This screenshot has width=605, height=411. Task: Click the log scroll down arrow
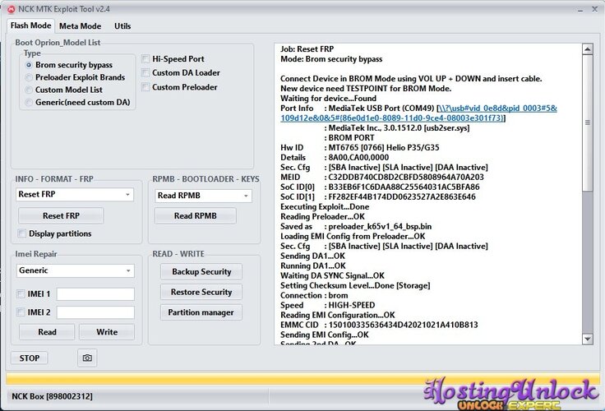(587, 339)
